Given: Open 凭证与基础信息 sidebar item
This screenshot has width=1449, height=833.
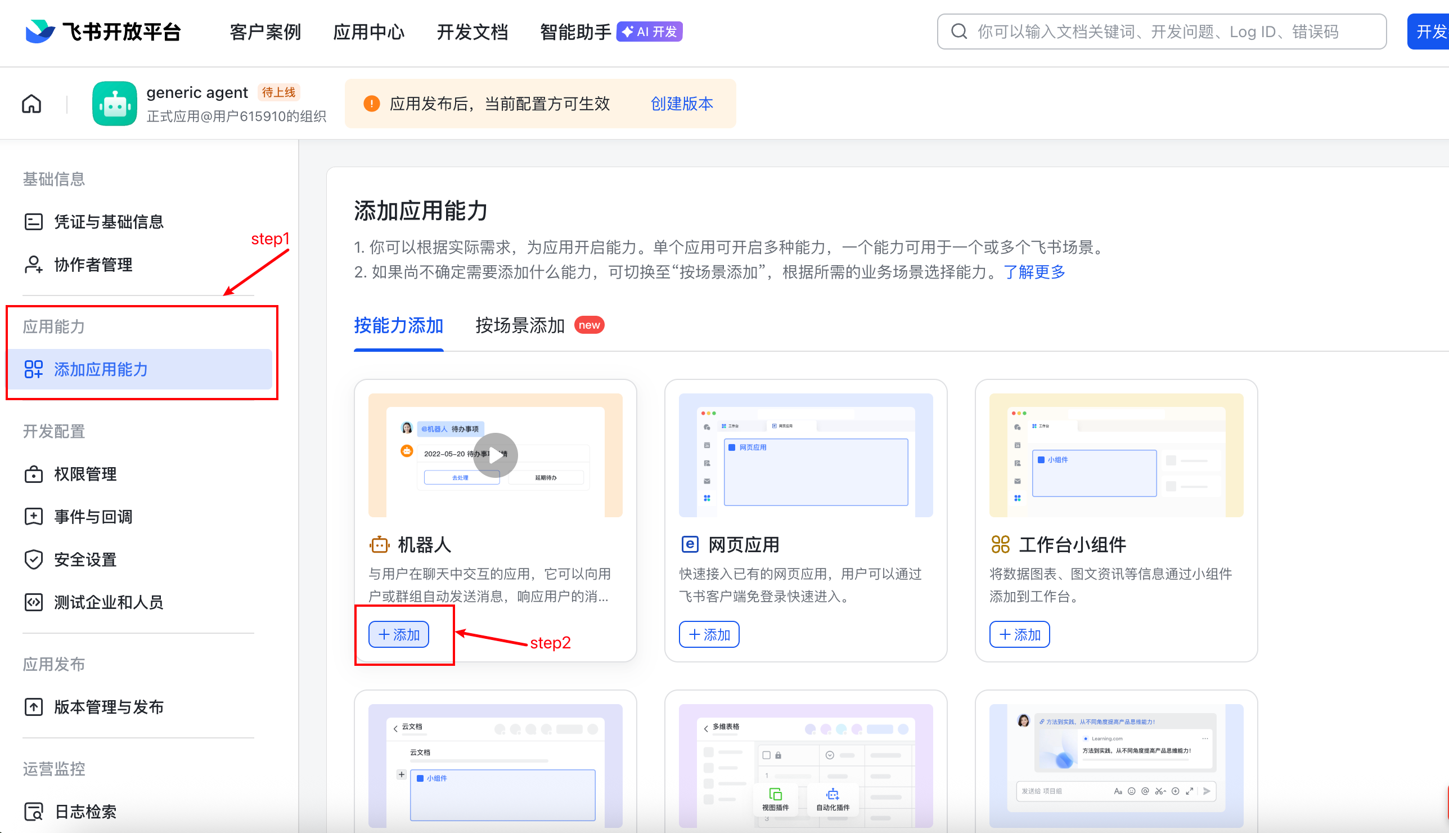Looking at the screenshot, I should [109, 222].
